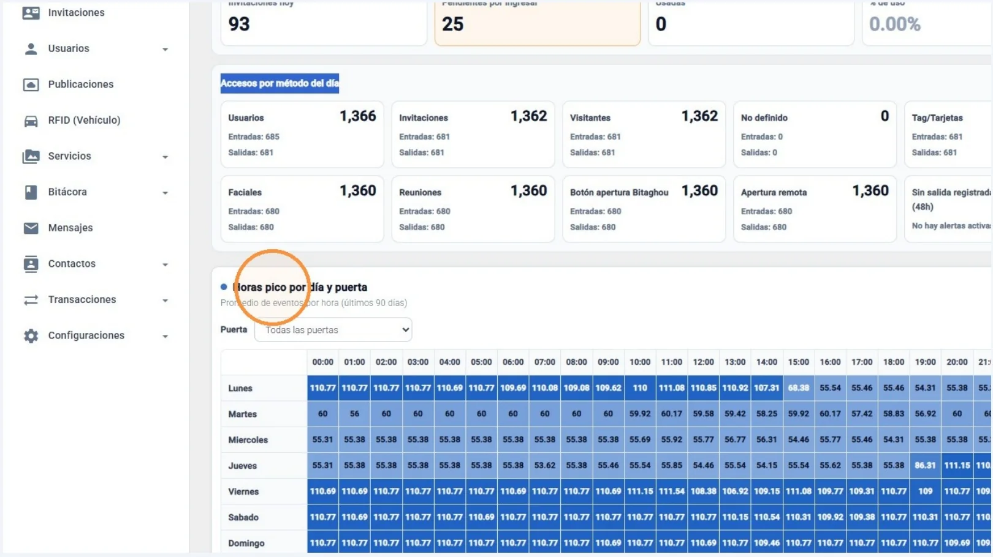Click the Tag/Tarjetas access card
This screenshot has width=993, height=557.
[948, 135]
